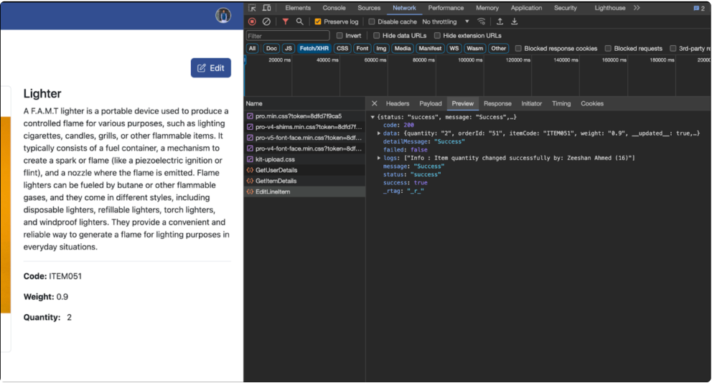The image size is (712, 383).
Task: Click the stylesheet icon beside pro.min.css
Action: (x=250, y=116)
